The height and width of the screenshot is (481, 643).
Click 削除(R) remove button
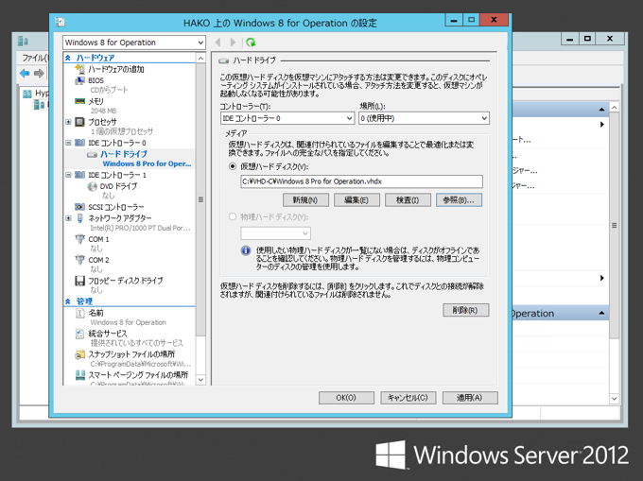point(466,310)
